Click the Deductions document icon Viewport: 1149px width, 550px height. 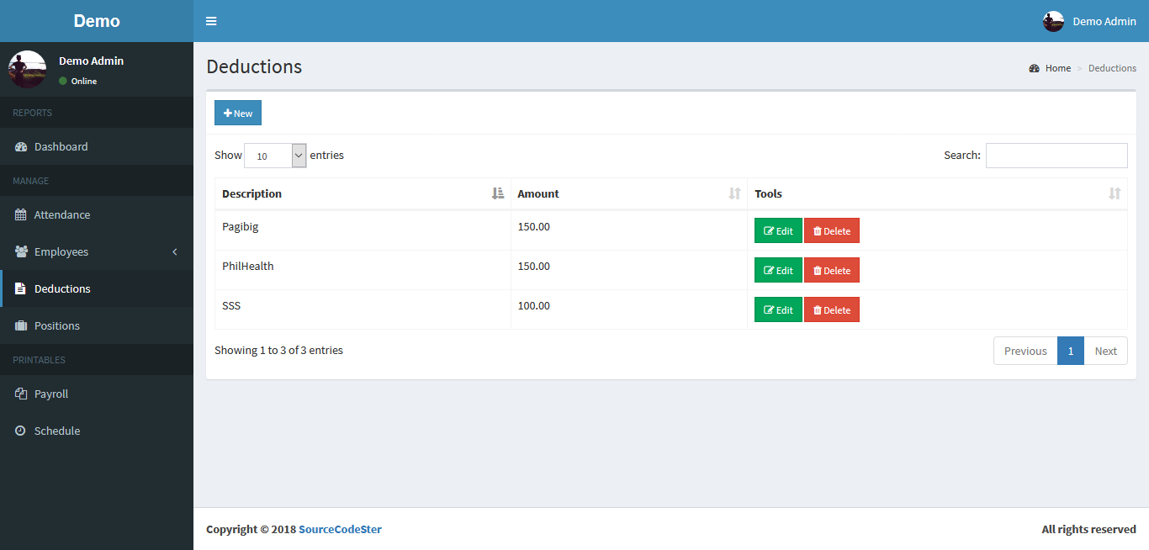(x=20, y=288)
